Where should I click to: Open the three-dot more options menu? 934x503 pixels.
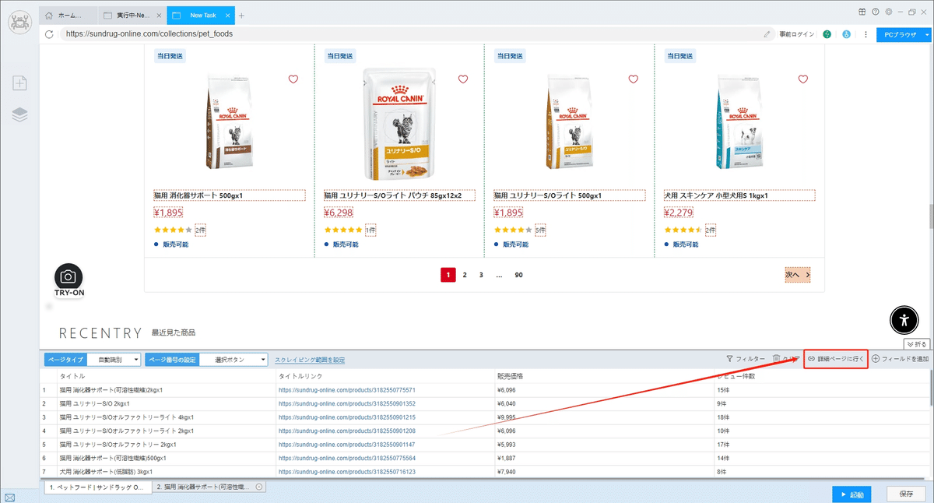pyautogui.click(x=866, y=34)
